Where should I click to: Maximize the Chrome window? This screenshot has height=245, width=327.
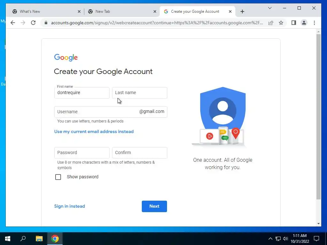[x=299, y=8]
